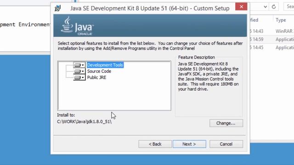Select the Explorer row modified at 14:45

pyautogui.click(x=272, y=48)
